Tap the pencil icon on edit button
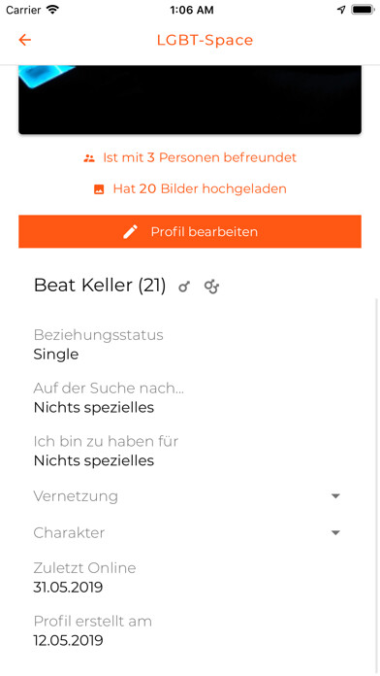This screenshot has height=676, width=380. pyautogui.click(x=131, y=231)
